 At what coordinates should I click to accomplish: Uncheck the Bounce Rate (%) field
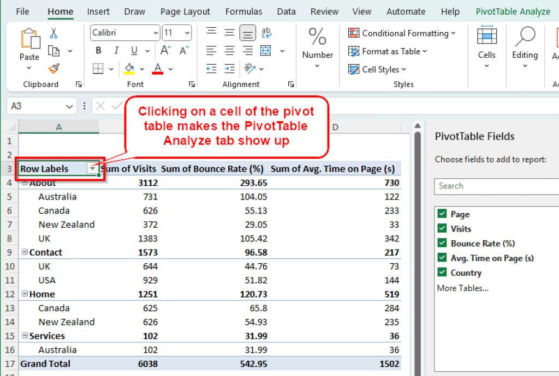coord(441,243)
